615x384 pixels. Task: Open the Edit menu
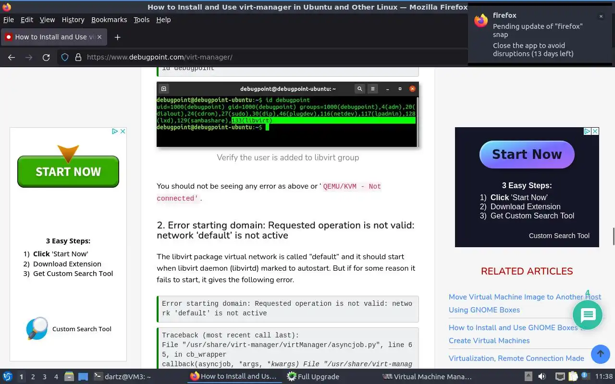pyautogui.click(x=27, y=20)
